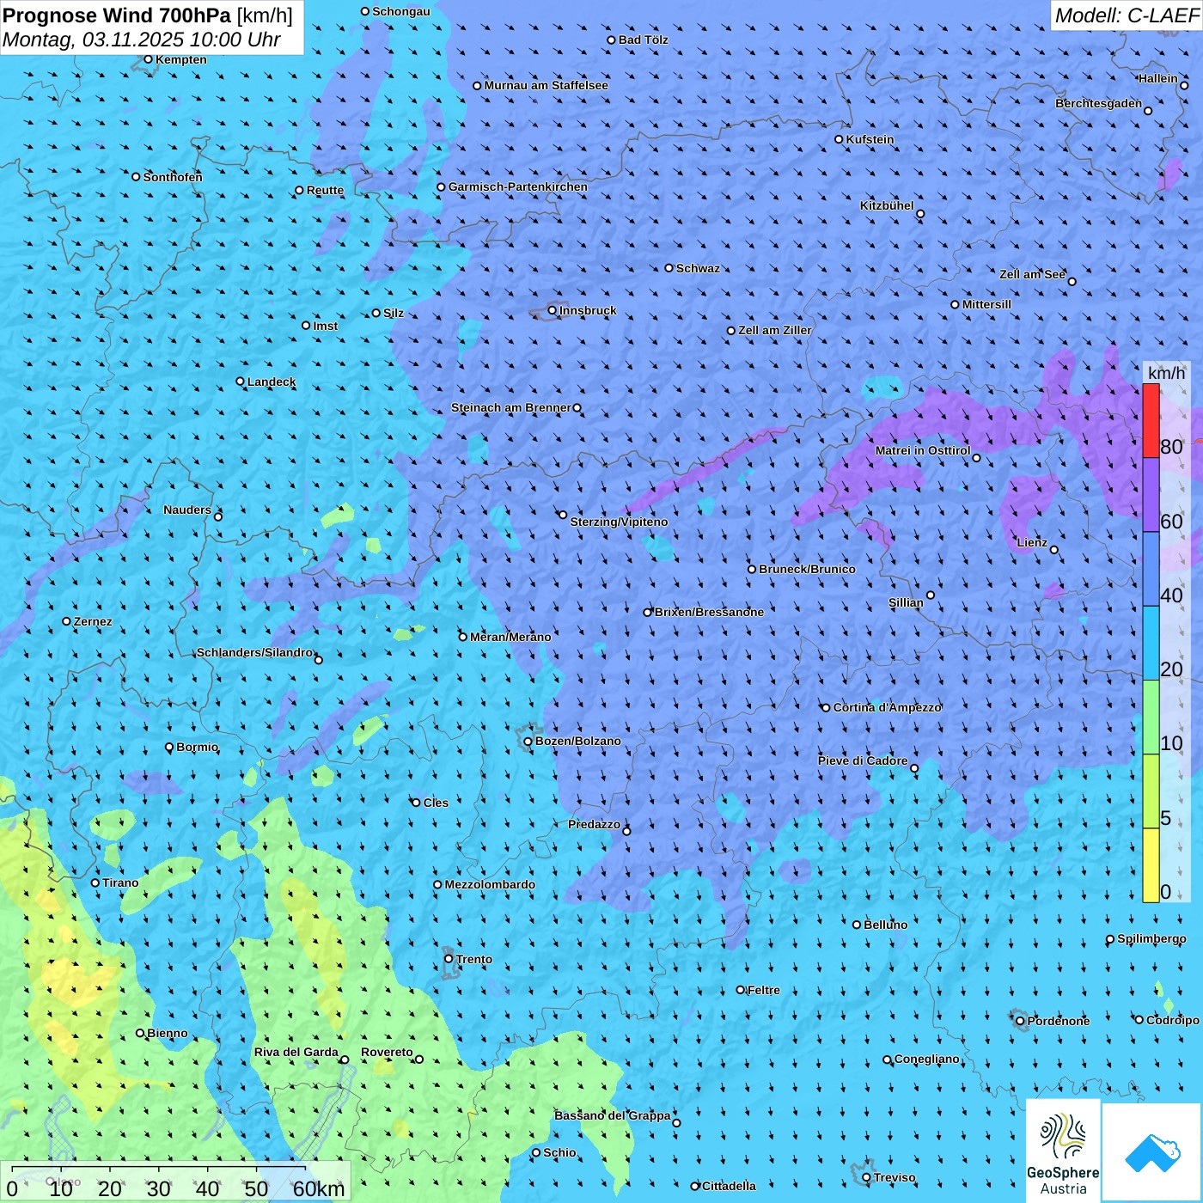The image size is (1203, 1203).
Task: Click the 'Cittadella' town label
Action: tap(729, 1186)
